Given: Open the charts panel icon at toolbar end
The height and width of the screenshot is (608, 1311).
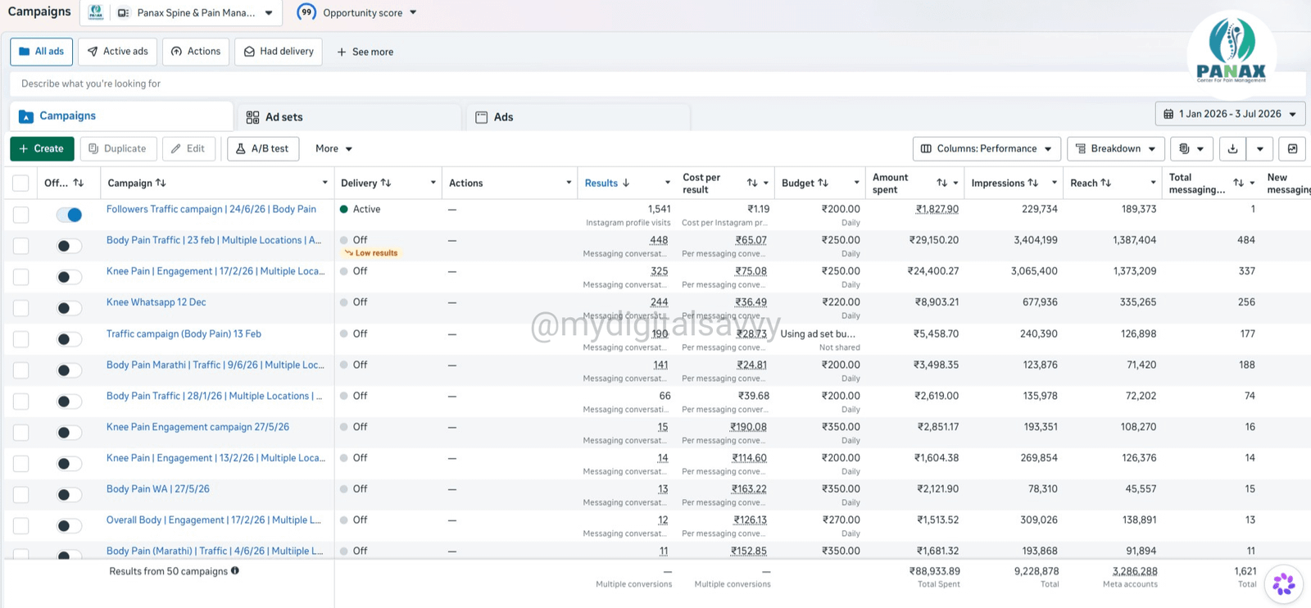Looking at the screenshot, I should click(1292, 148).
